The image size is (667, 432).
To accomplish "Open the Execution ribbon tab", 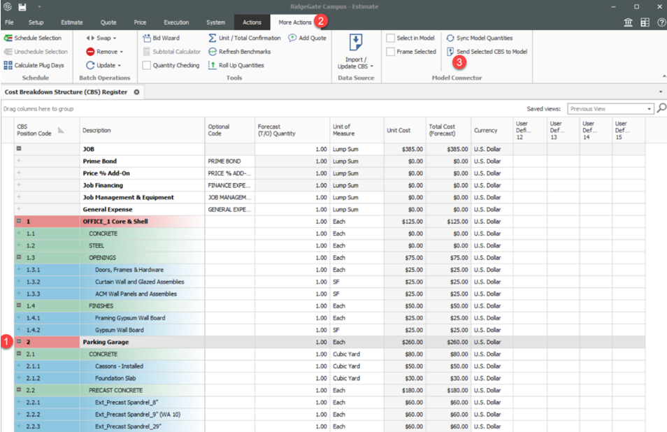I will point(176,22).
